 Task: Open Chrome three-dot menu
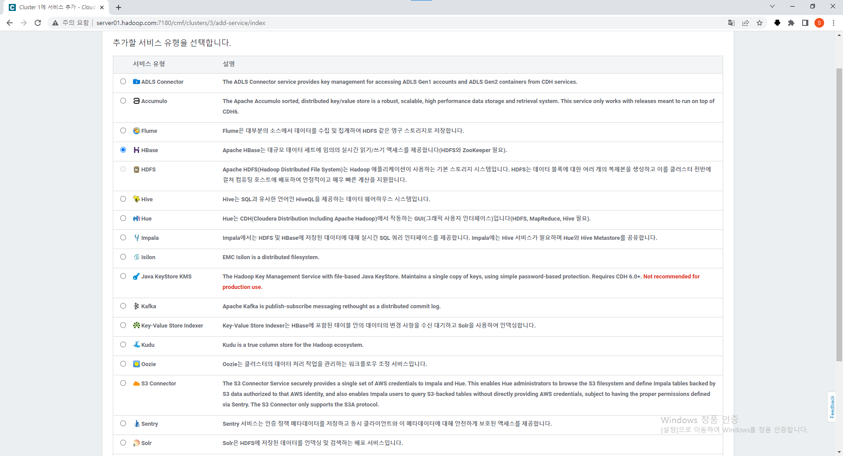coord(833,23)
